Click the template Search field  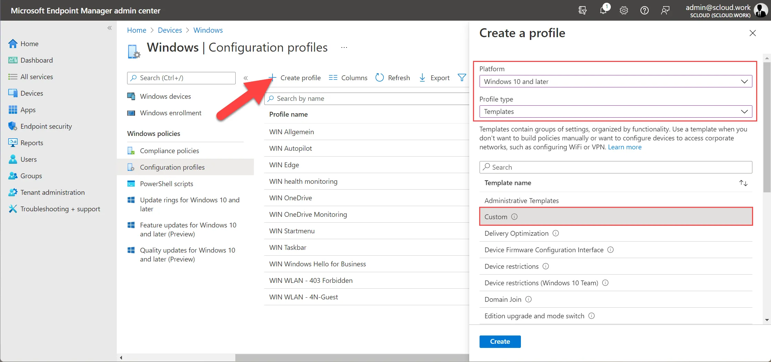point(616,167)
